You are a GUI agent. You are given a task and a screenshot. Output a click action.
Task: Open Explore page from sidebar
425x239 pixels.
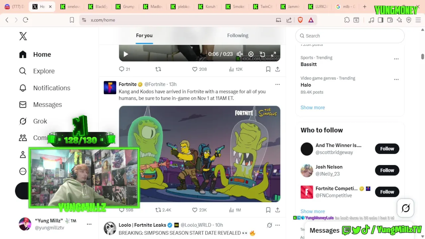[37, 71]
